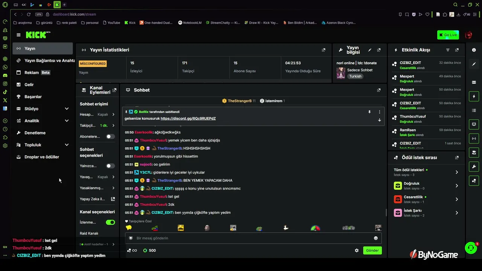Image resolution: width=482 pixels, height=271 pixels.
Task: Reload the page with the browser refresh button
Action: coord(28,14)
